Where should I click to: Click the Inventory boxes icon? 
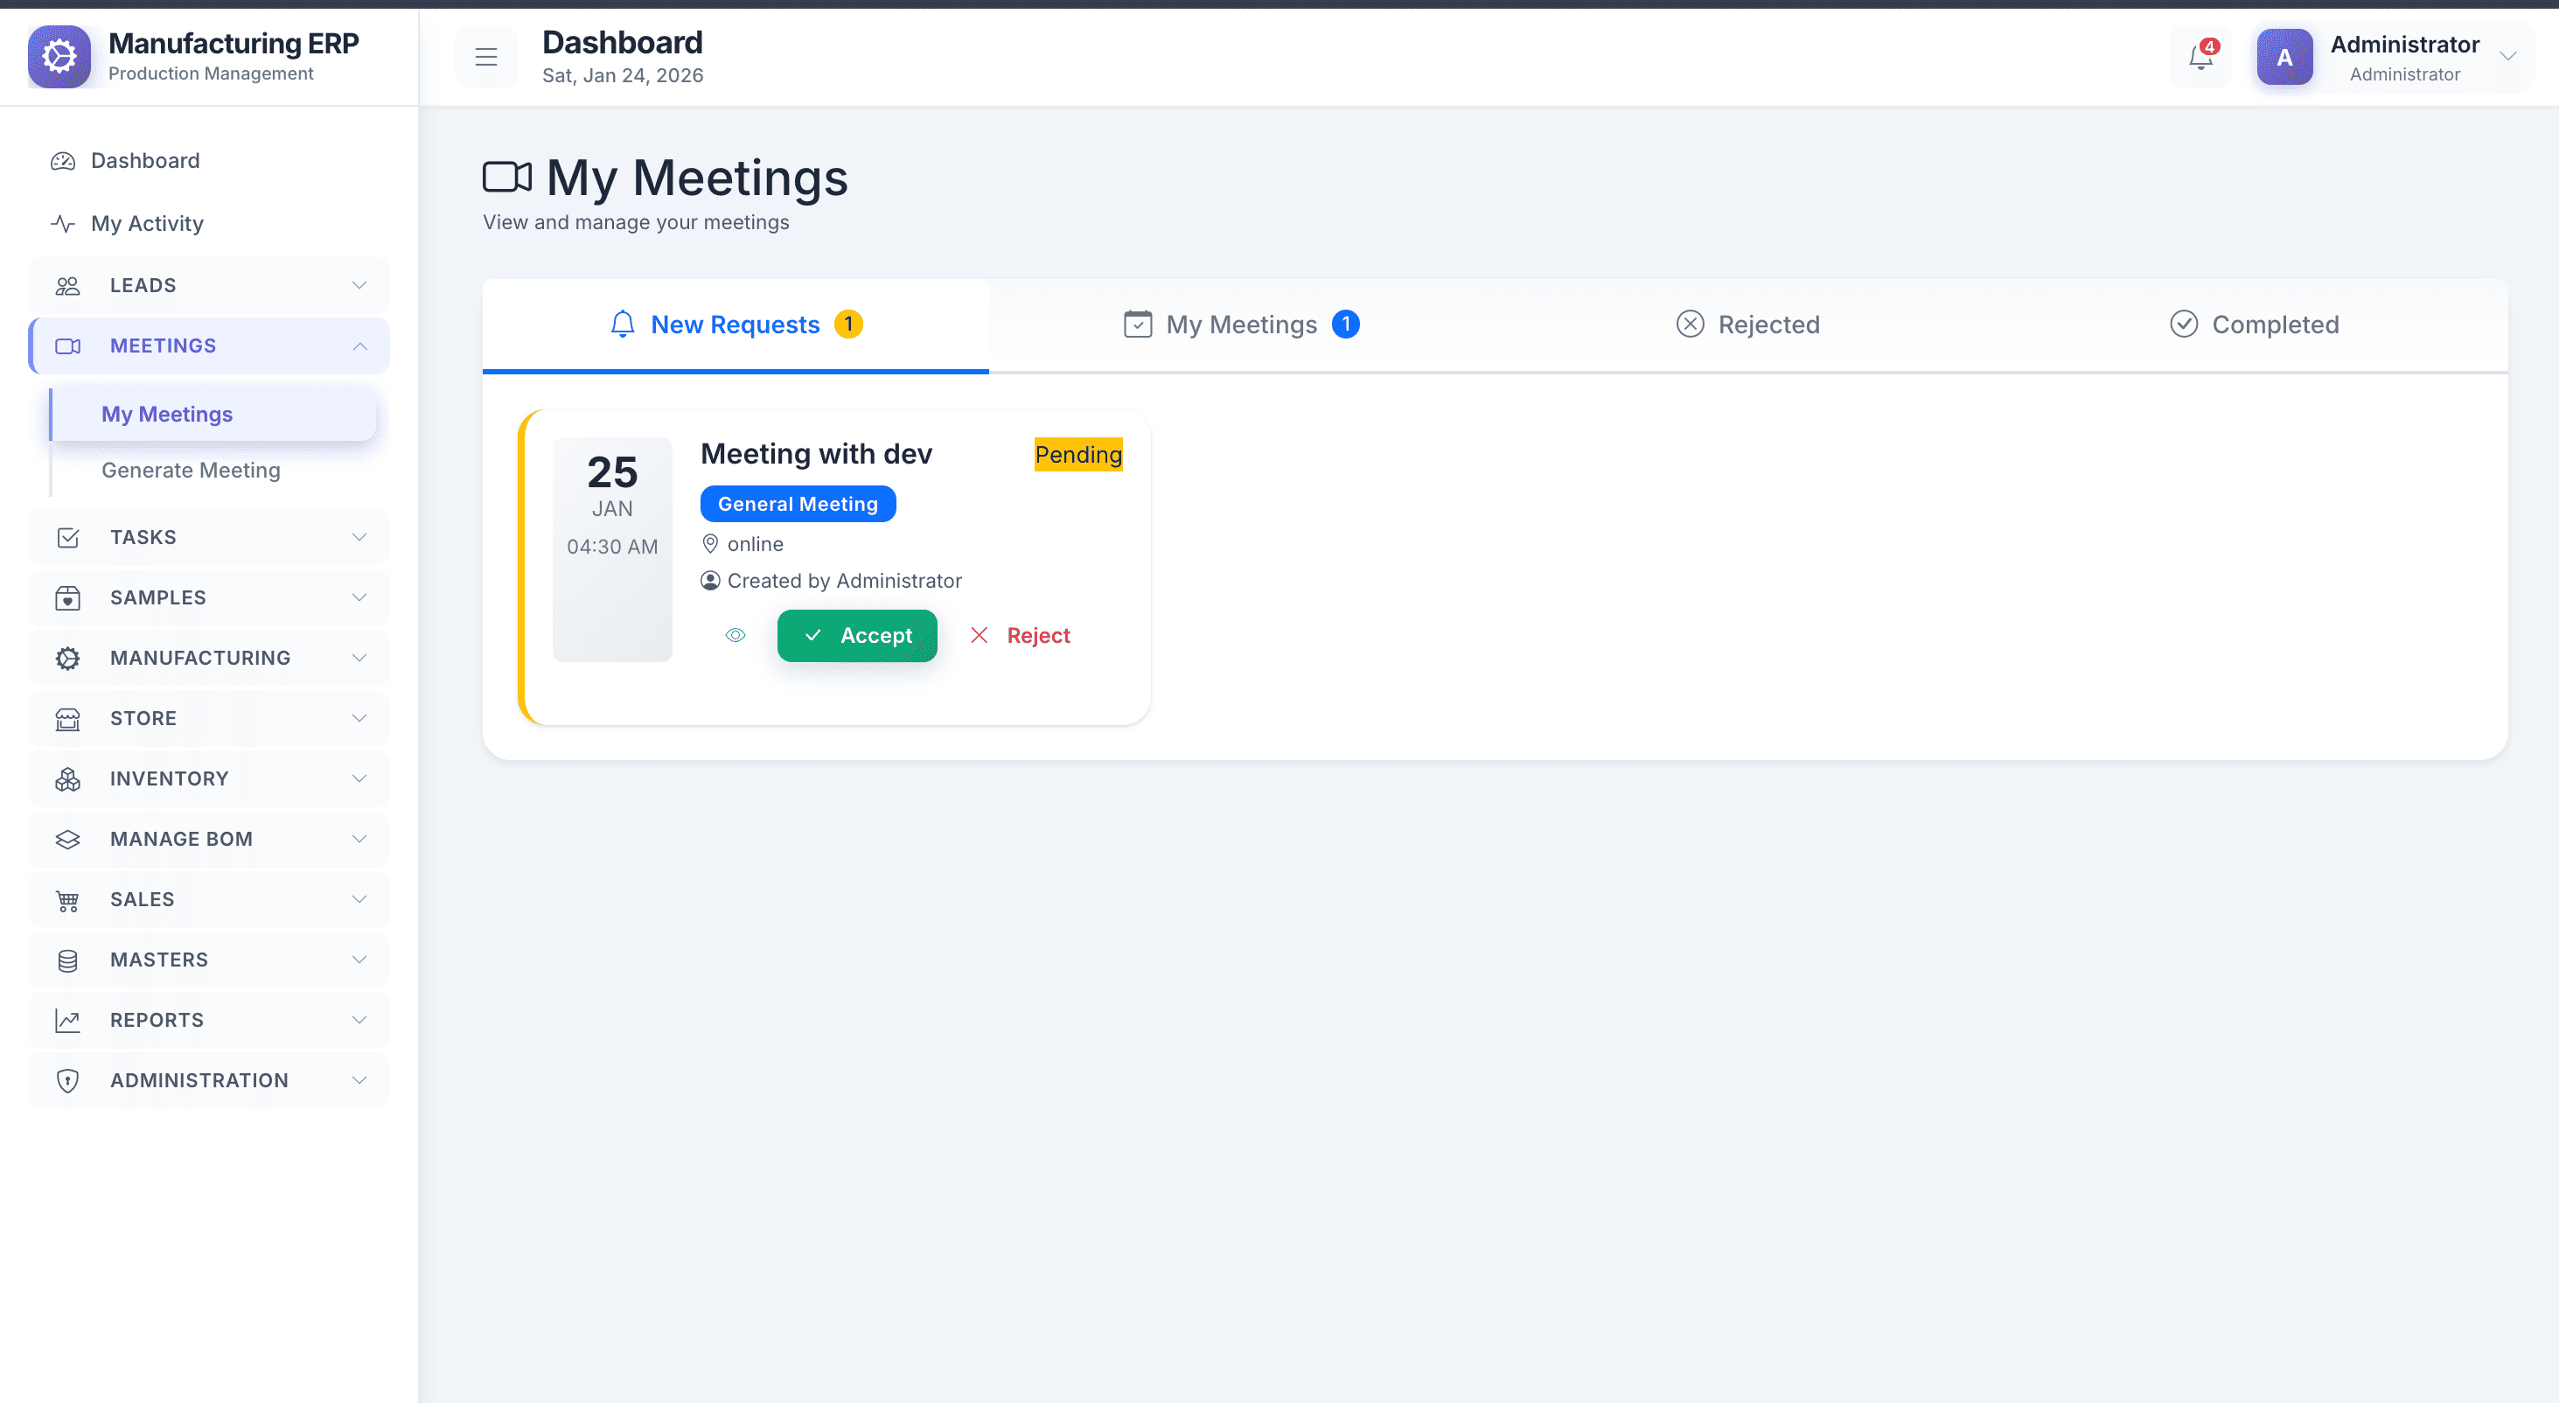(67, 779)
